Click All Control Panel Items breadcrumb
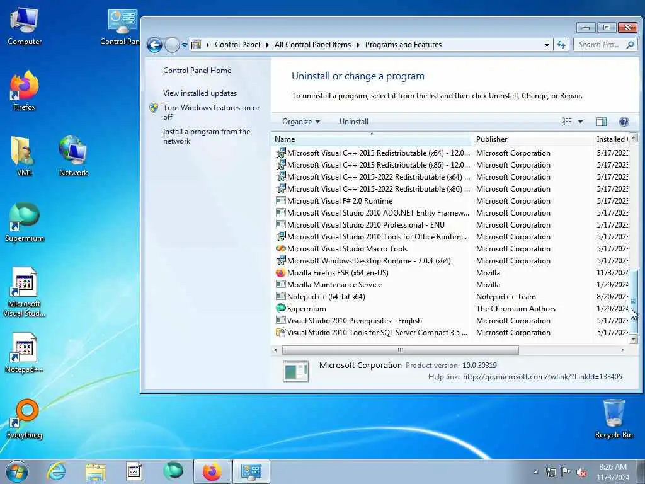Screen dimensions: 645x484 tap(312, 45)
